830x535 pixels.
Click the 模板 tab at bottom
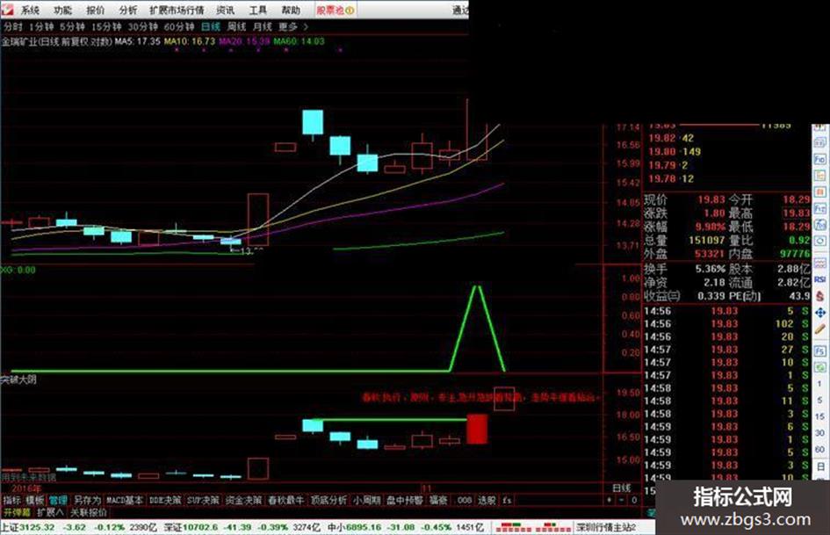pos(35,500)
